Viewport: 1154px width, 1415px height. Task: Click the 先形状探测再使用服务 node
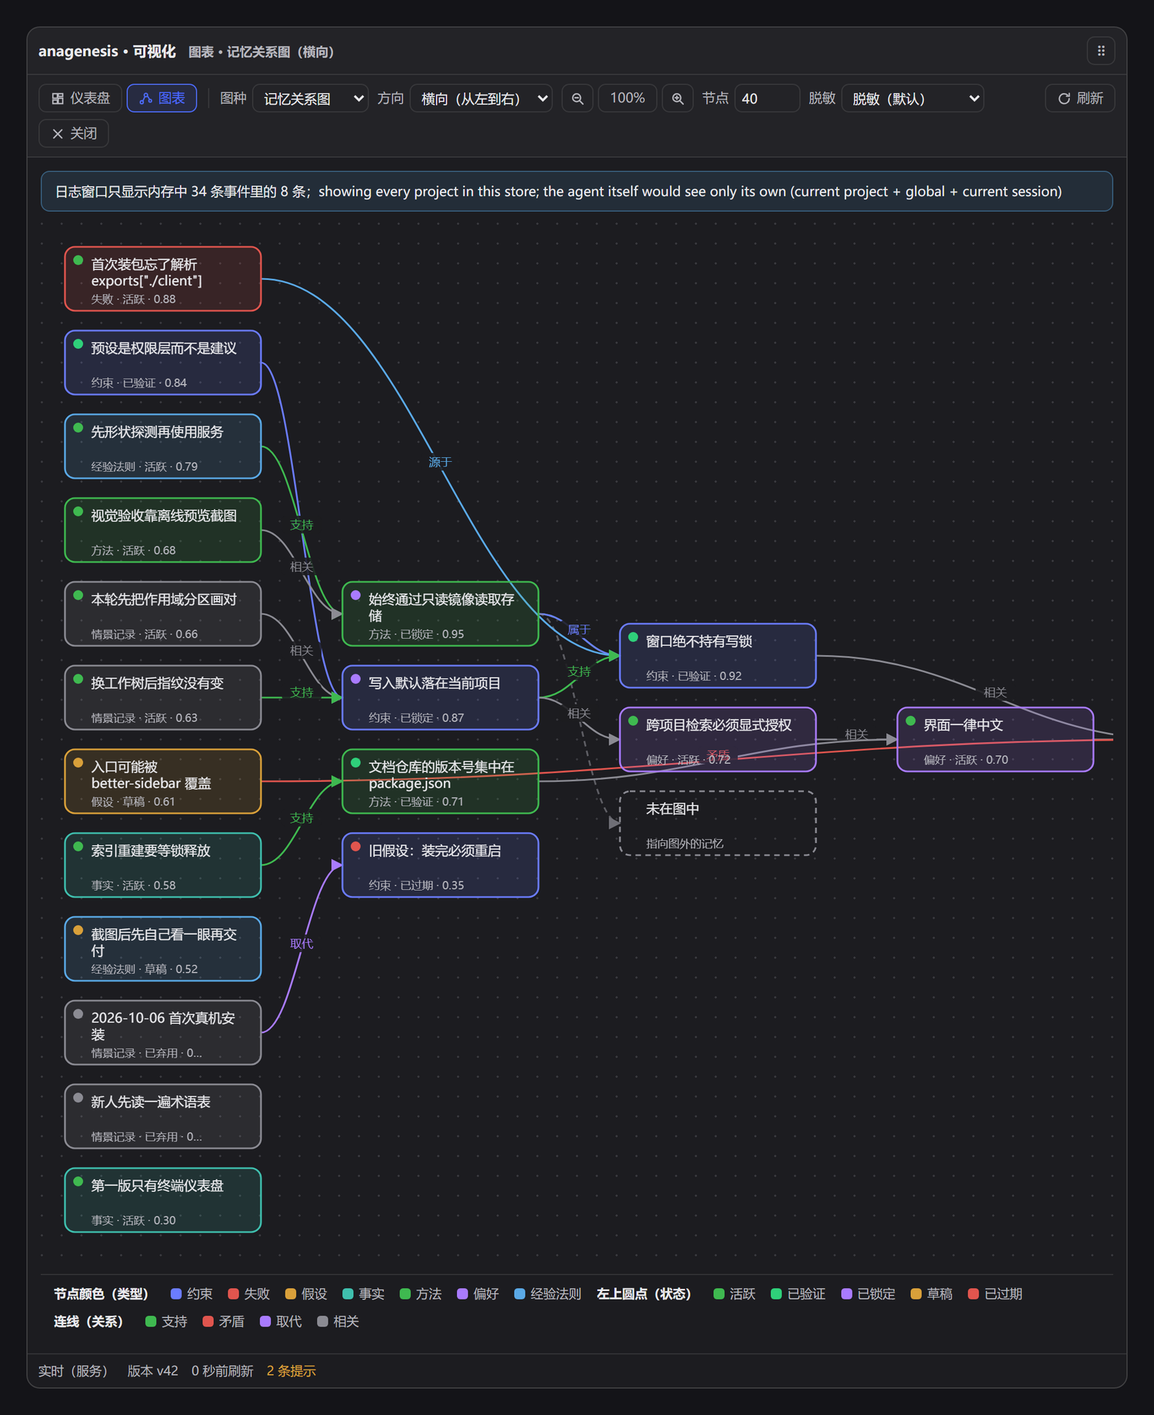click(x=163, y=447)
